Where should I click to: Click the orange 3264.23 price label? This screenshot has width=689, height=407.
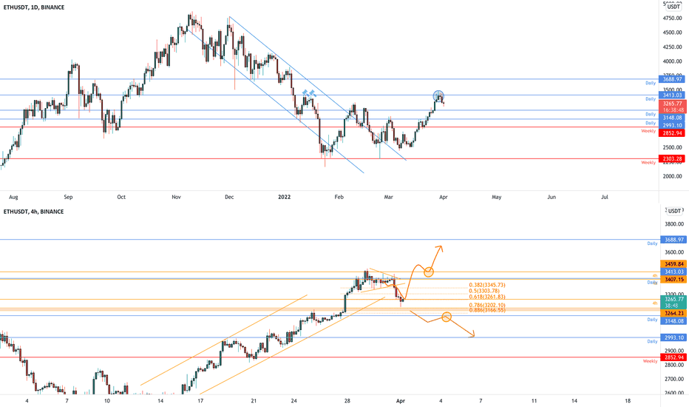[x=673, y=313]
